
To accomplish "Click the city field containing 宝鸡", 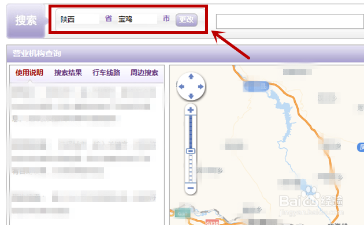I will tap(137, 19).
